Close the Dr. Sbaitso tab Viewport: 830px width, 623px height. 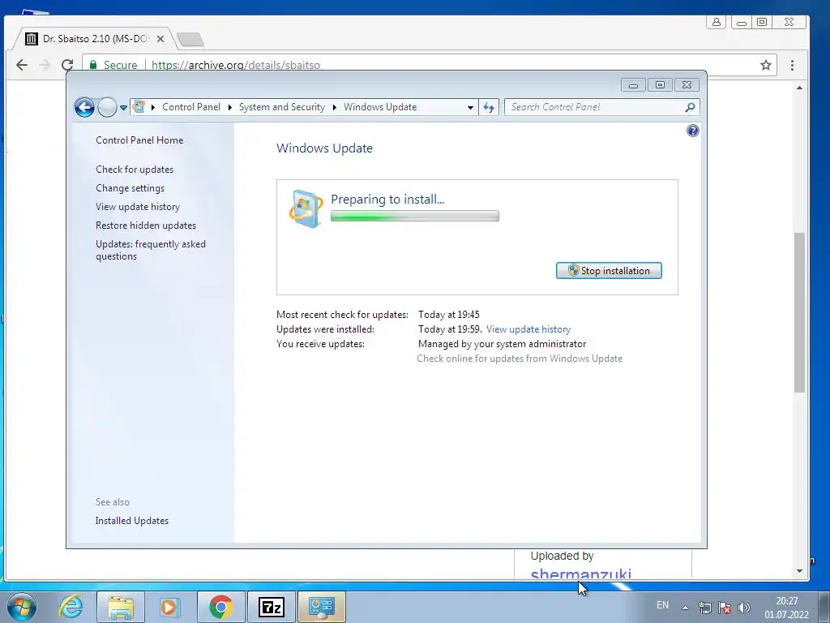pyautogui.click(x=160, y=39)
